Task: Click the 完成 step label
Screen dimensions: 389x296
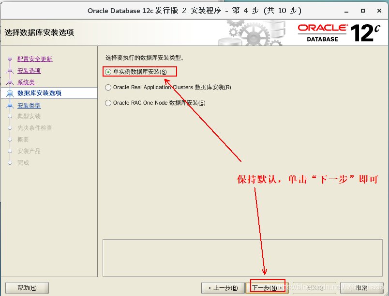Action: click(x=23, y=163)
